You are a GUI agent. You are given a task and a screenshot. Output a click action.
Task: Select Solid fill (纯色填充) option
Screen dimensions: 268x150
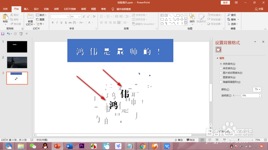pyautogui.click(x=228, y=64)
